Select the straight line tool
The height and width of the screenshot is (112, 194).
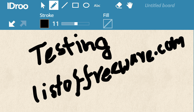pos(65,6)
